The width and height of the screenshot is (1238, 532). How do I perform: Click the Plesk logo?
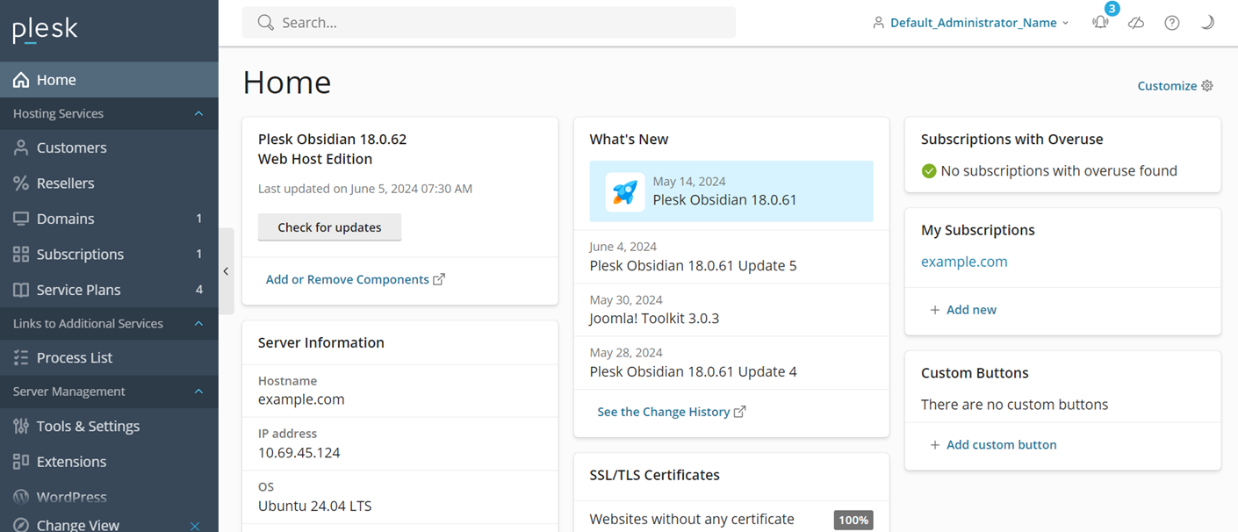pos(46,30)
